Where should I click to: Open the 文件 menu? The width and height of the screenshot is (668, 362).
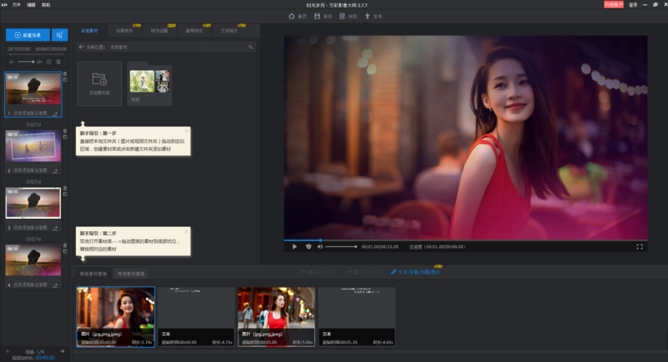(x=16, y=5)
